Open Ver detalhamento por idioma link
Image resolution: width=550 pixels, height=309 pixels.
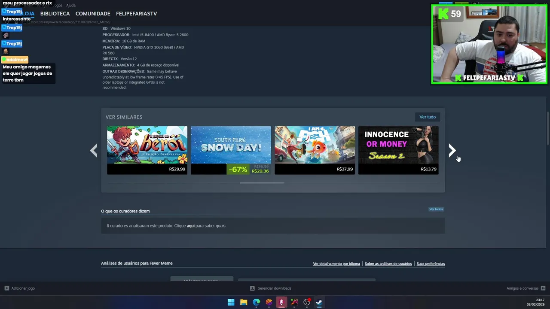tap(336, 264)
